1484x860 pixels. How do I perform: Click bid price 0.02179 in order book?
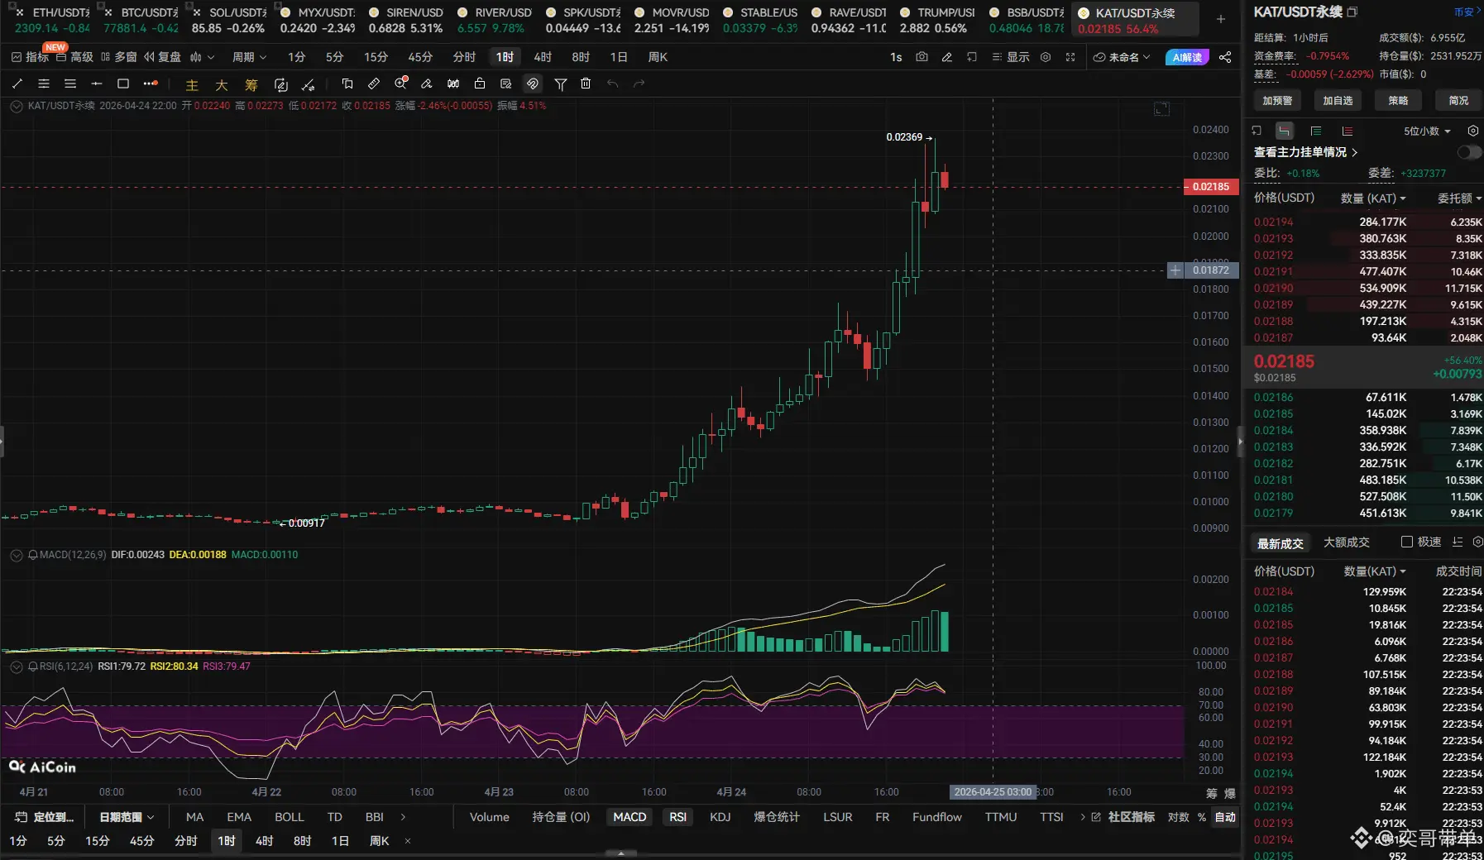tap(1273, 513)
